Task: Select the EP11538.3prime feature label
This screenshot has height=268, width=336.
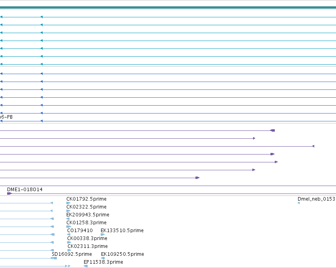Action: click(x=103, y=262)
